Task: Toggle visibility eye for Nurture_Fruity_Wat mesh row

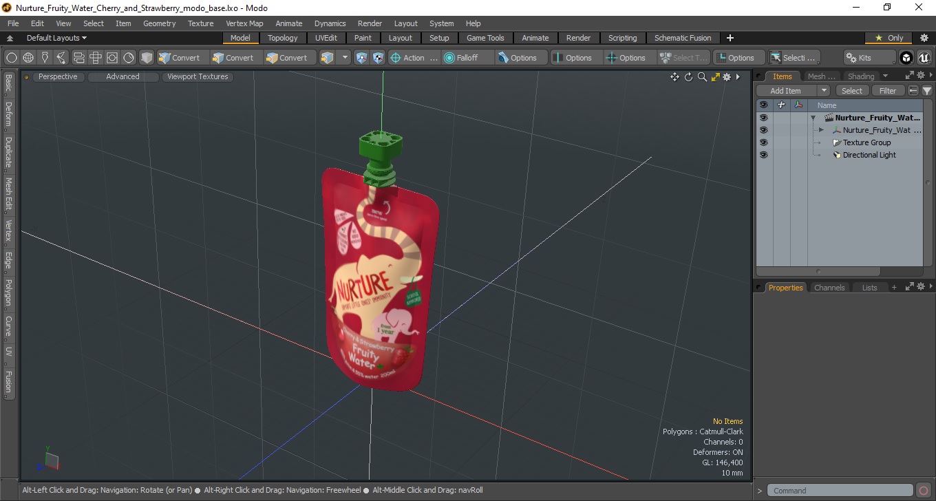Action: tap(763, 130)
